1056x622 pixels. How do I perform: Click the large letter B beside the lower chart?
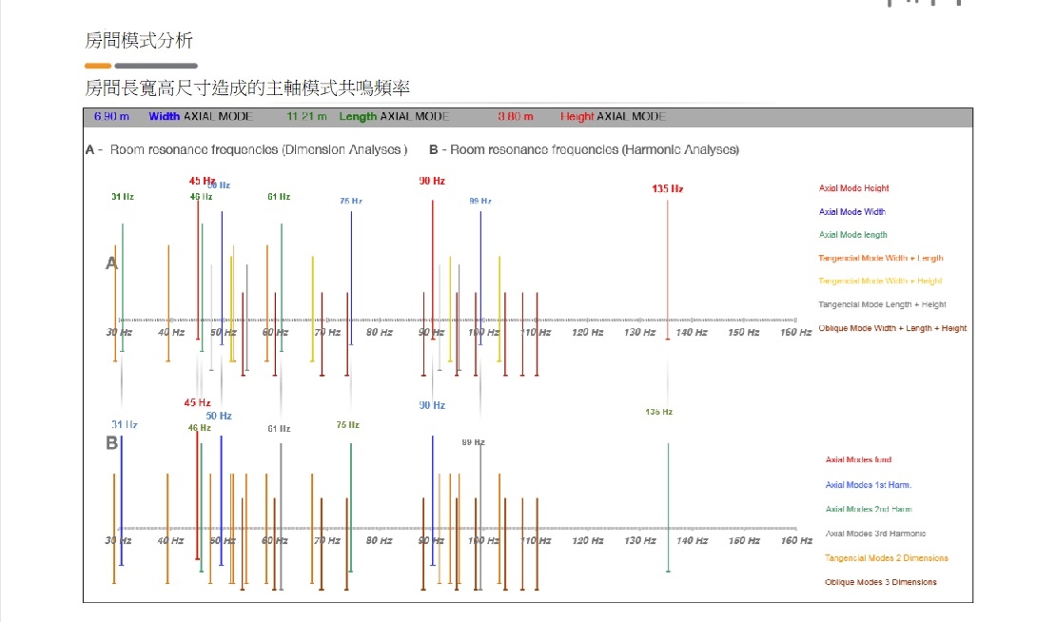[112, 443]
